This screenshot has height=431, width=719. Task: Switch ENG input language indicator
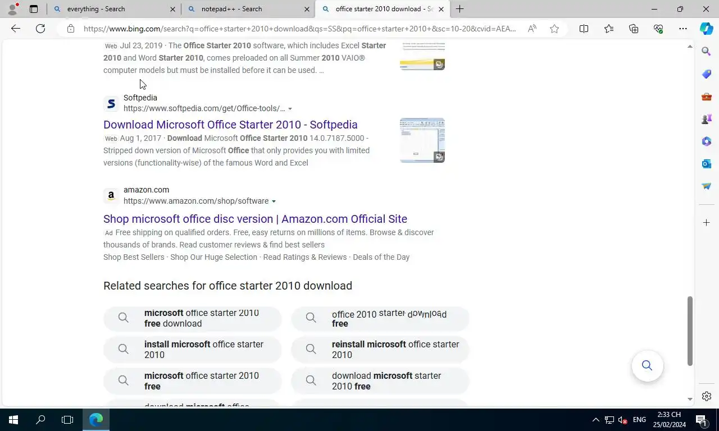[x=639, y=420]
